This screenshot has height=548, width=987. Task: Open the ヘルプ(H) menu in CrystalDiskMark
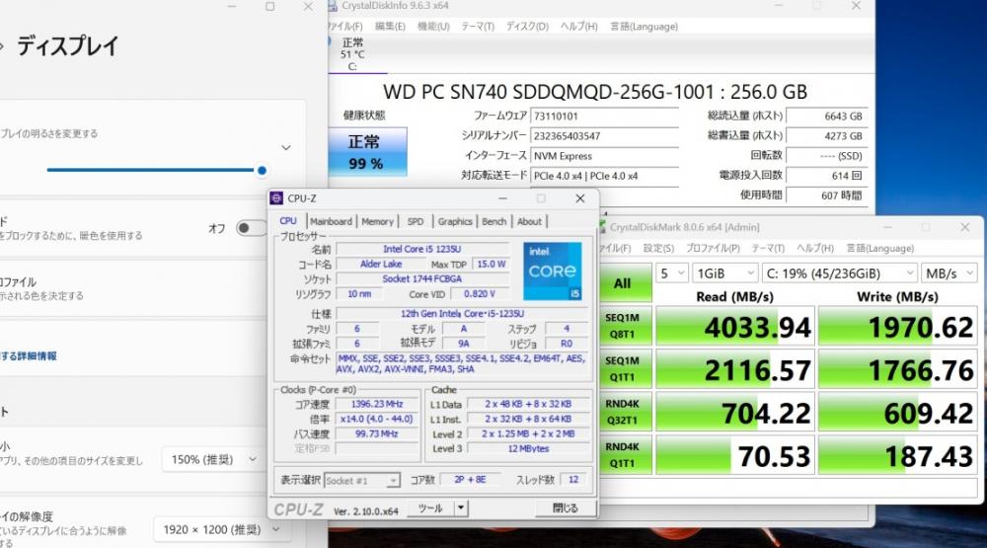815,248
